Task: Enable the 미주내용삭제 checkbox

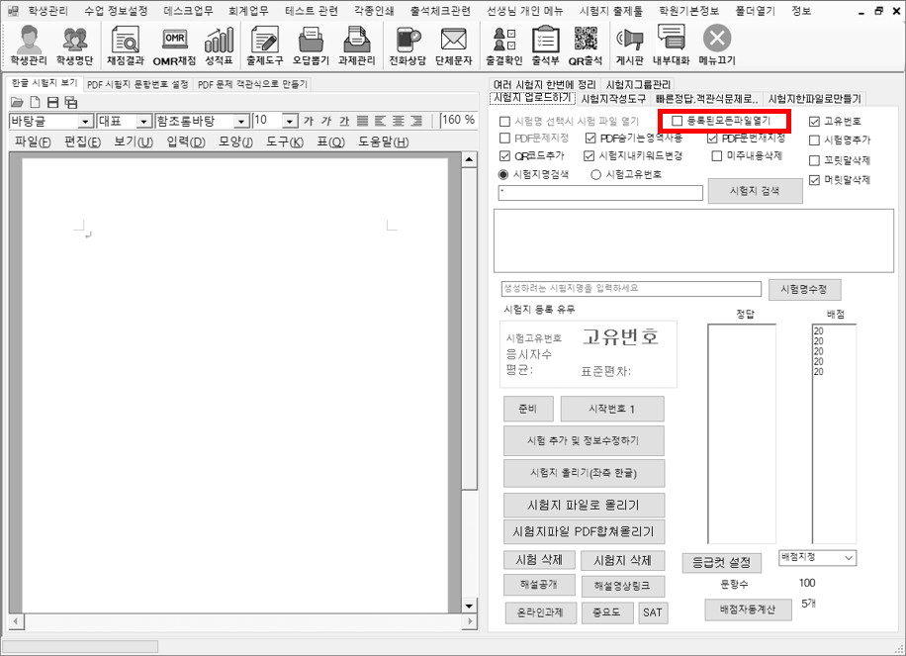Action: pyautogui.click(x=717, y=156)
